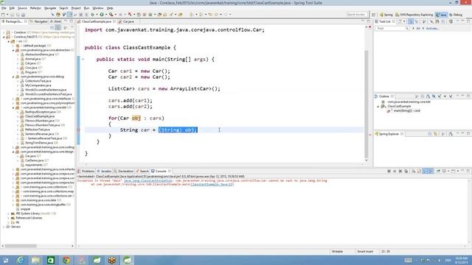
Task: Collapse ClassCastExample node in Outline
Action: [x=378, y=106]
